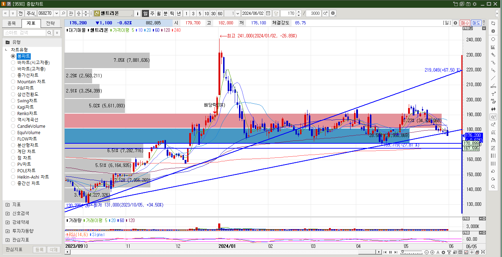
Task: Click the chart horizontal scrollbar right arrow
Action: click(x=379, y=252)
